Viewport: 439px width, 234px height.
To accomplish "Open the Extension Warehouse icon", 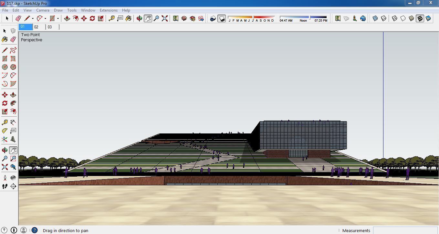I will [x=193, y=18].
